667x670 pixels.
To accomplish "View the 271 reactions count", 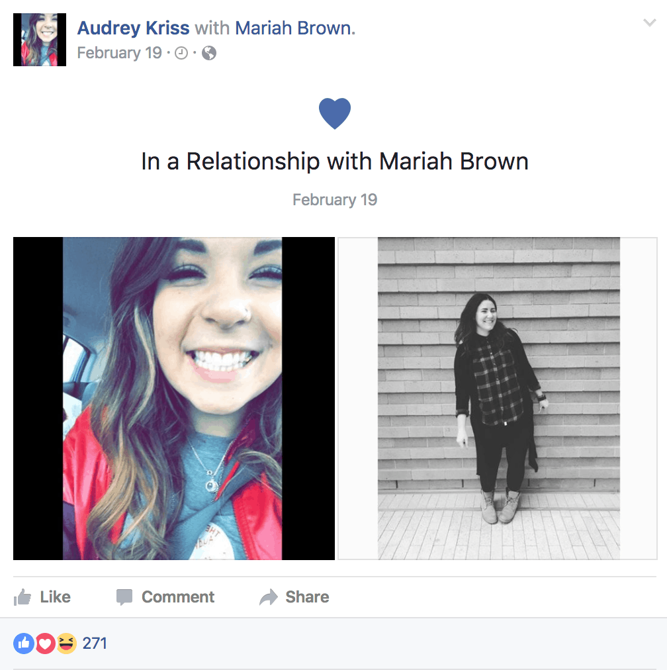I will coord(95,643).
